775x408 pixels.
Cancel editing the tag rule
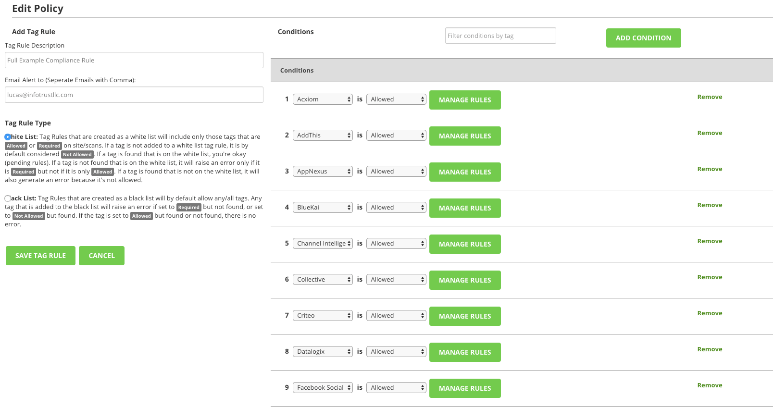[101, 256]
